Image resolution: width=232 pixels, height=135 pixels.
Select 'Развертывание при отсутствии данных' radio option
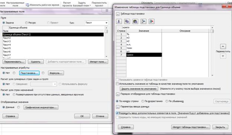click(14, 94)
